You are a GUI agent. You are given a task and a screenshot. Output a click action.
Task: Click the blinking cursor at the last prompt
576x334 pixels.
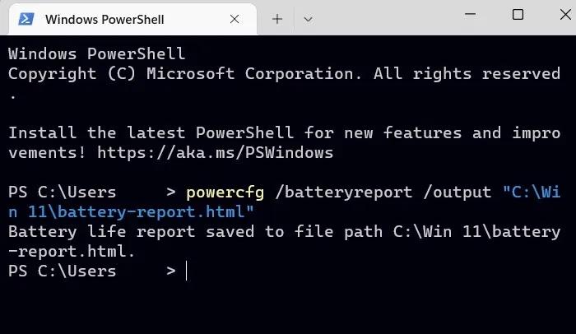point(187,271)
